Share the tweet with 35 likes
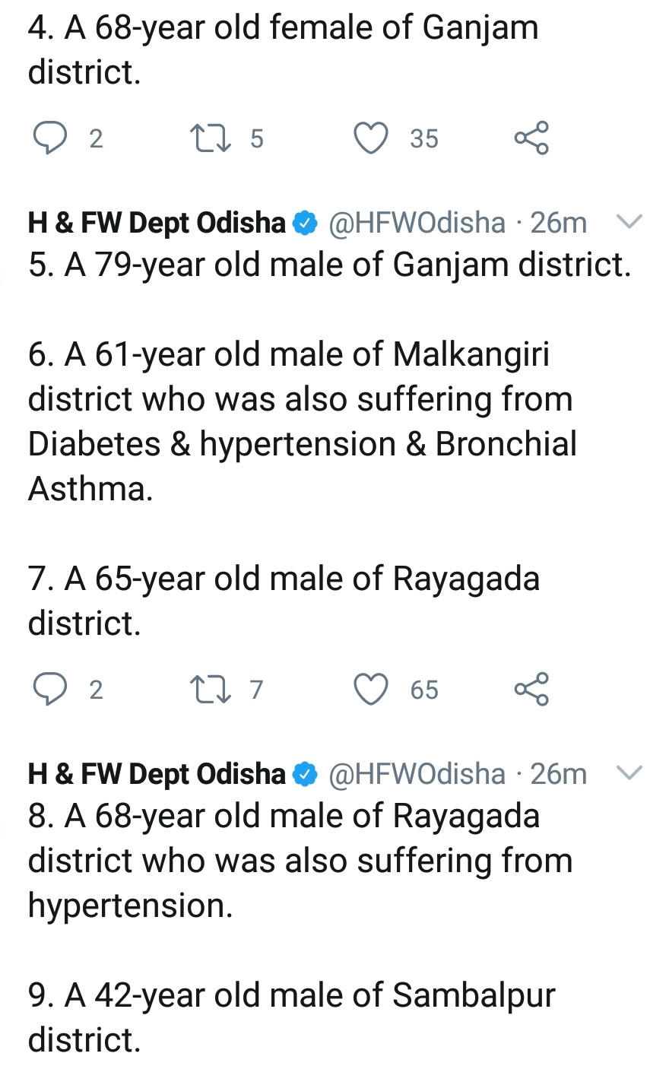This screenshot has width=650, height=1066. pyautogui.click(x=531, y=138)
